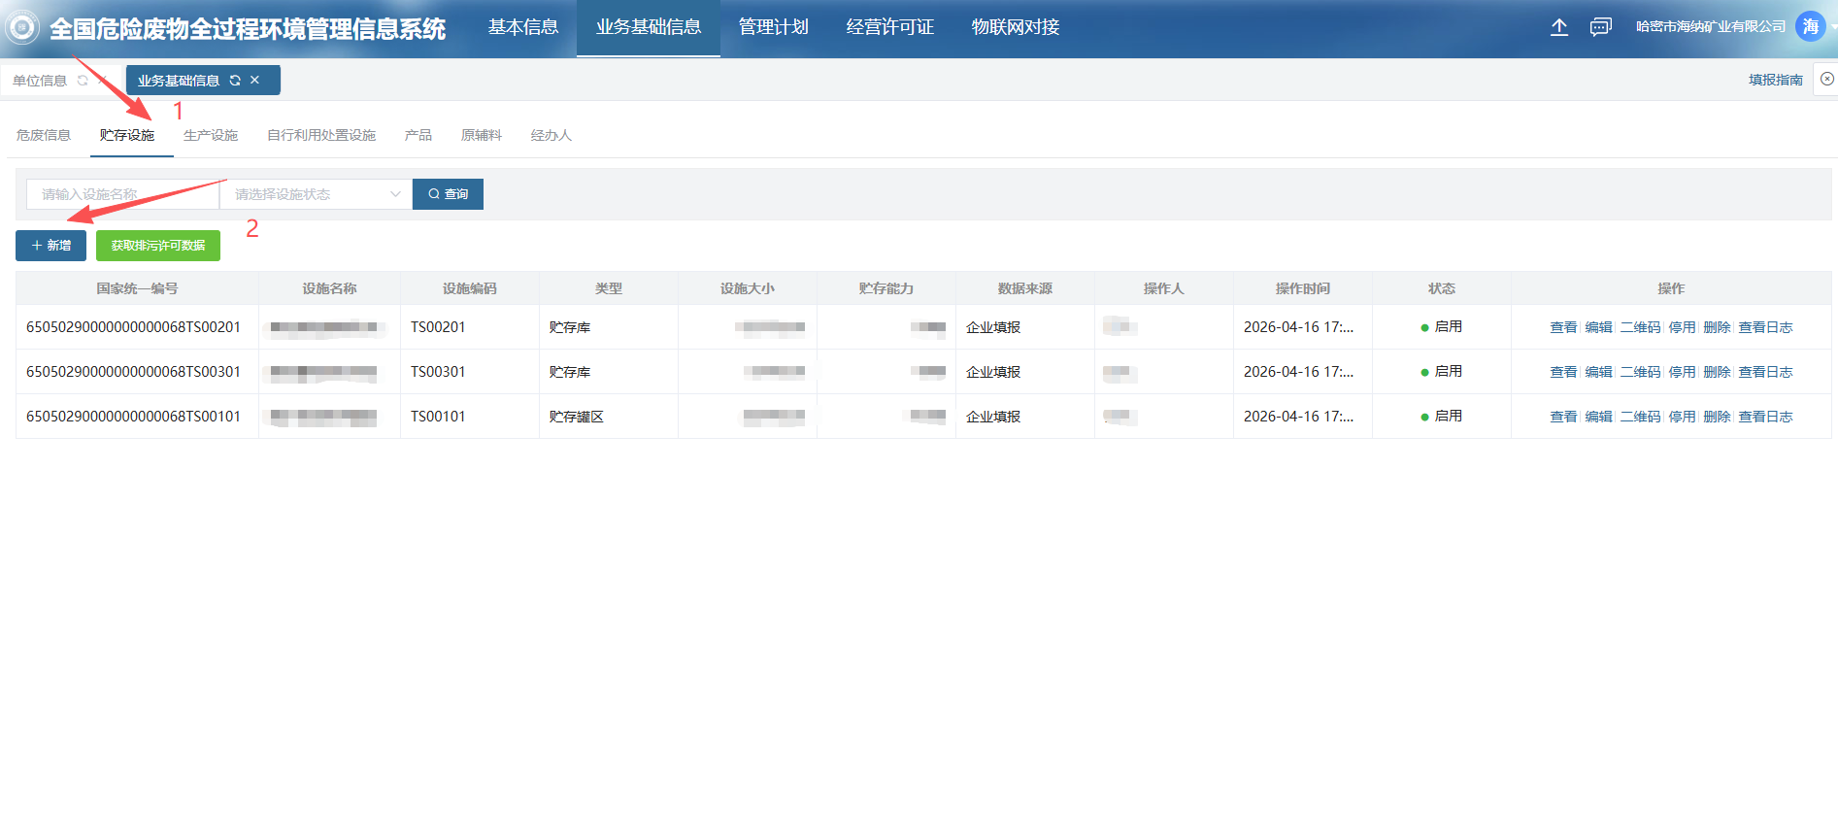Image resolution: width=1838 pixels, height=839 pixels.
Task: Click the 查询 search button
Action: pyautogui.click(x=448, y=194)
